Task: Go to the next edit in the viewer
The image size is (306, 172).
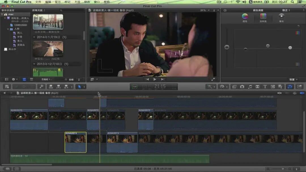Action: pyautogui.click(x=163, y=79)
